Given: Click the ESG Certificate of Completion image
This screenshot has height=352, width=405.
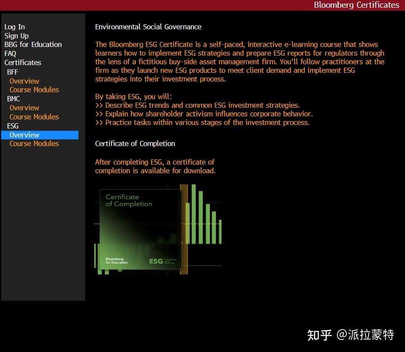Looking at the screenshot, I should (x=158, y=229).
